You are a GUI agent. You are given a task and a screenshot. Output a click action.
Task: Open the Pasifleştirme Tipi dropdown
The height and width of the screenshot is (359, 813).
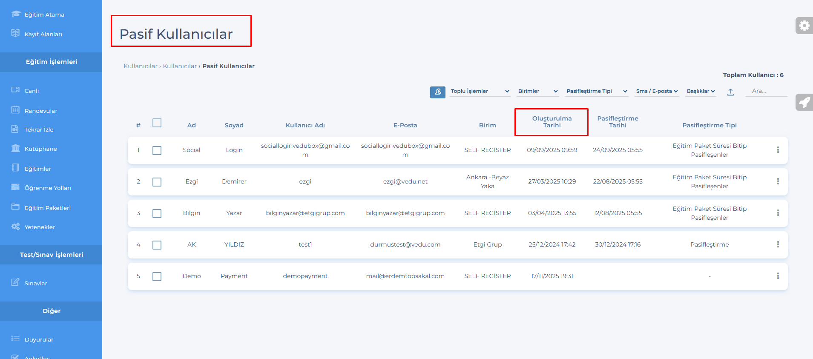click(596, 91)
